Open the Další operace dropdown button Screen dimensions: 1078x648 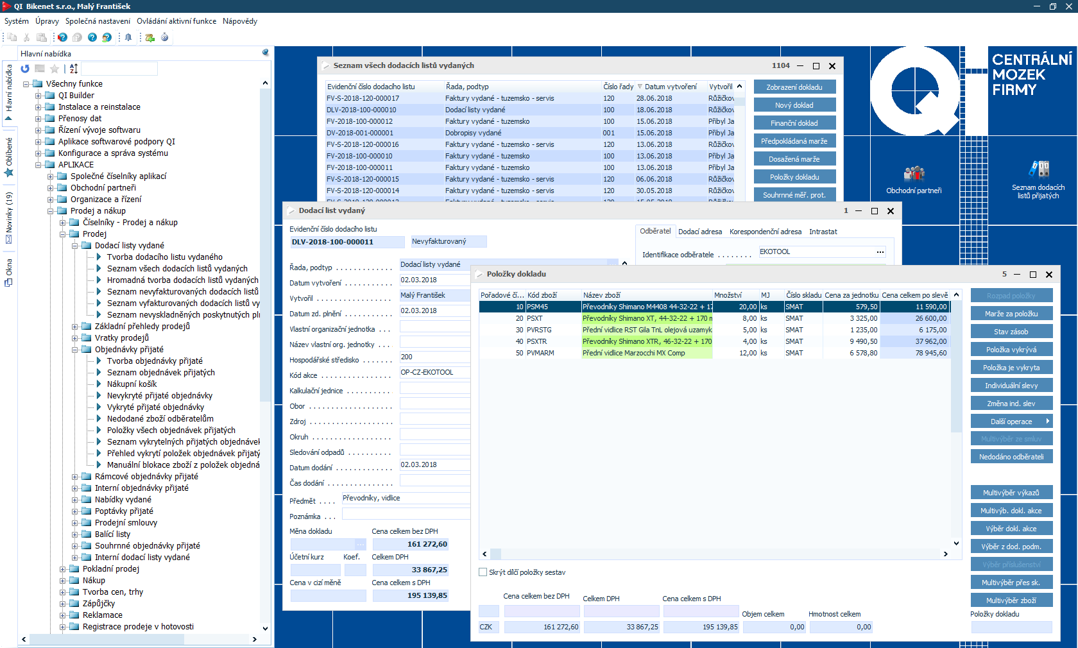tap(1011, 422)
